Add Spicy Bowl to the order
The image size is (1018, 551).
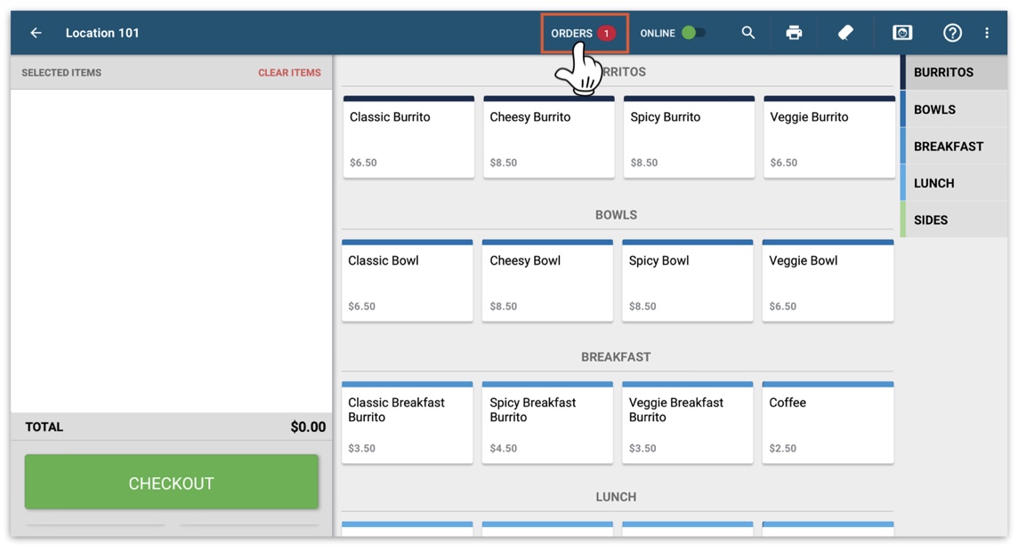pyautogui.click(x=688, y=280)
